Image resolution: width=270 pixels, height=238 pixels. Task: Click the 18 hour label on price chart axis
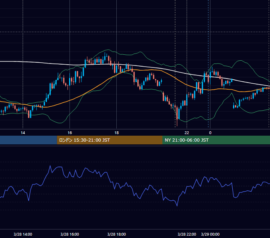117,133
